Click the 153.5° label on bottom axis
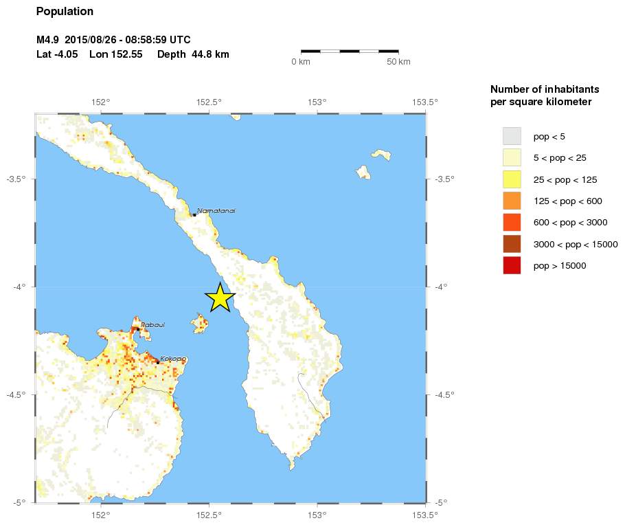This screenshot has width=625, height=525. 425,514
